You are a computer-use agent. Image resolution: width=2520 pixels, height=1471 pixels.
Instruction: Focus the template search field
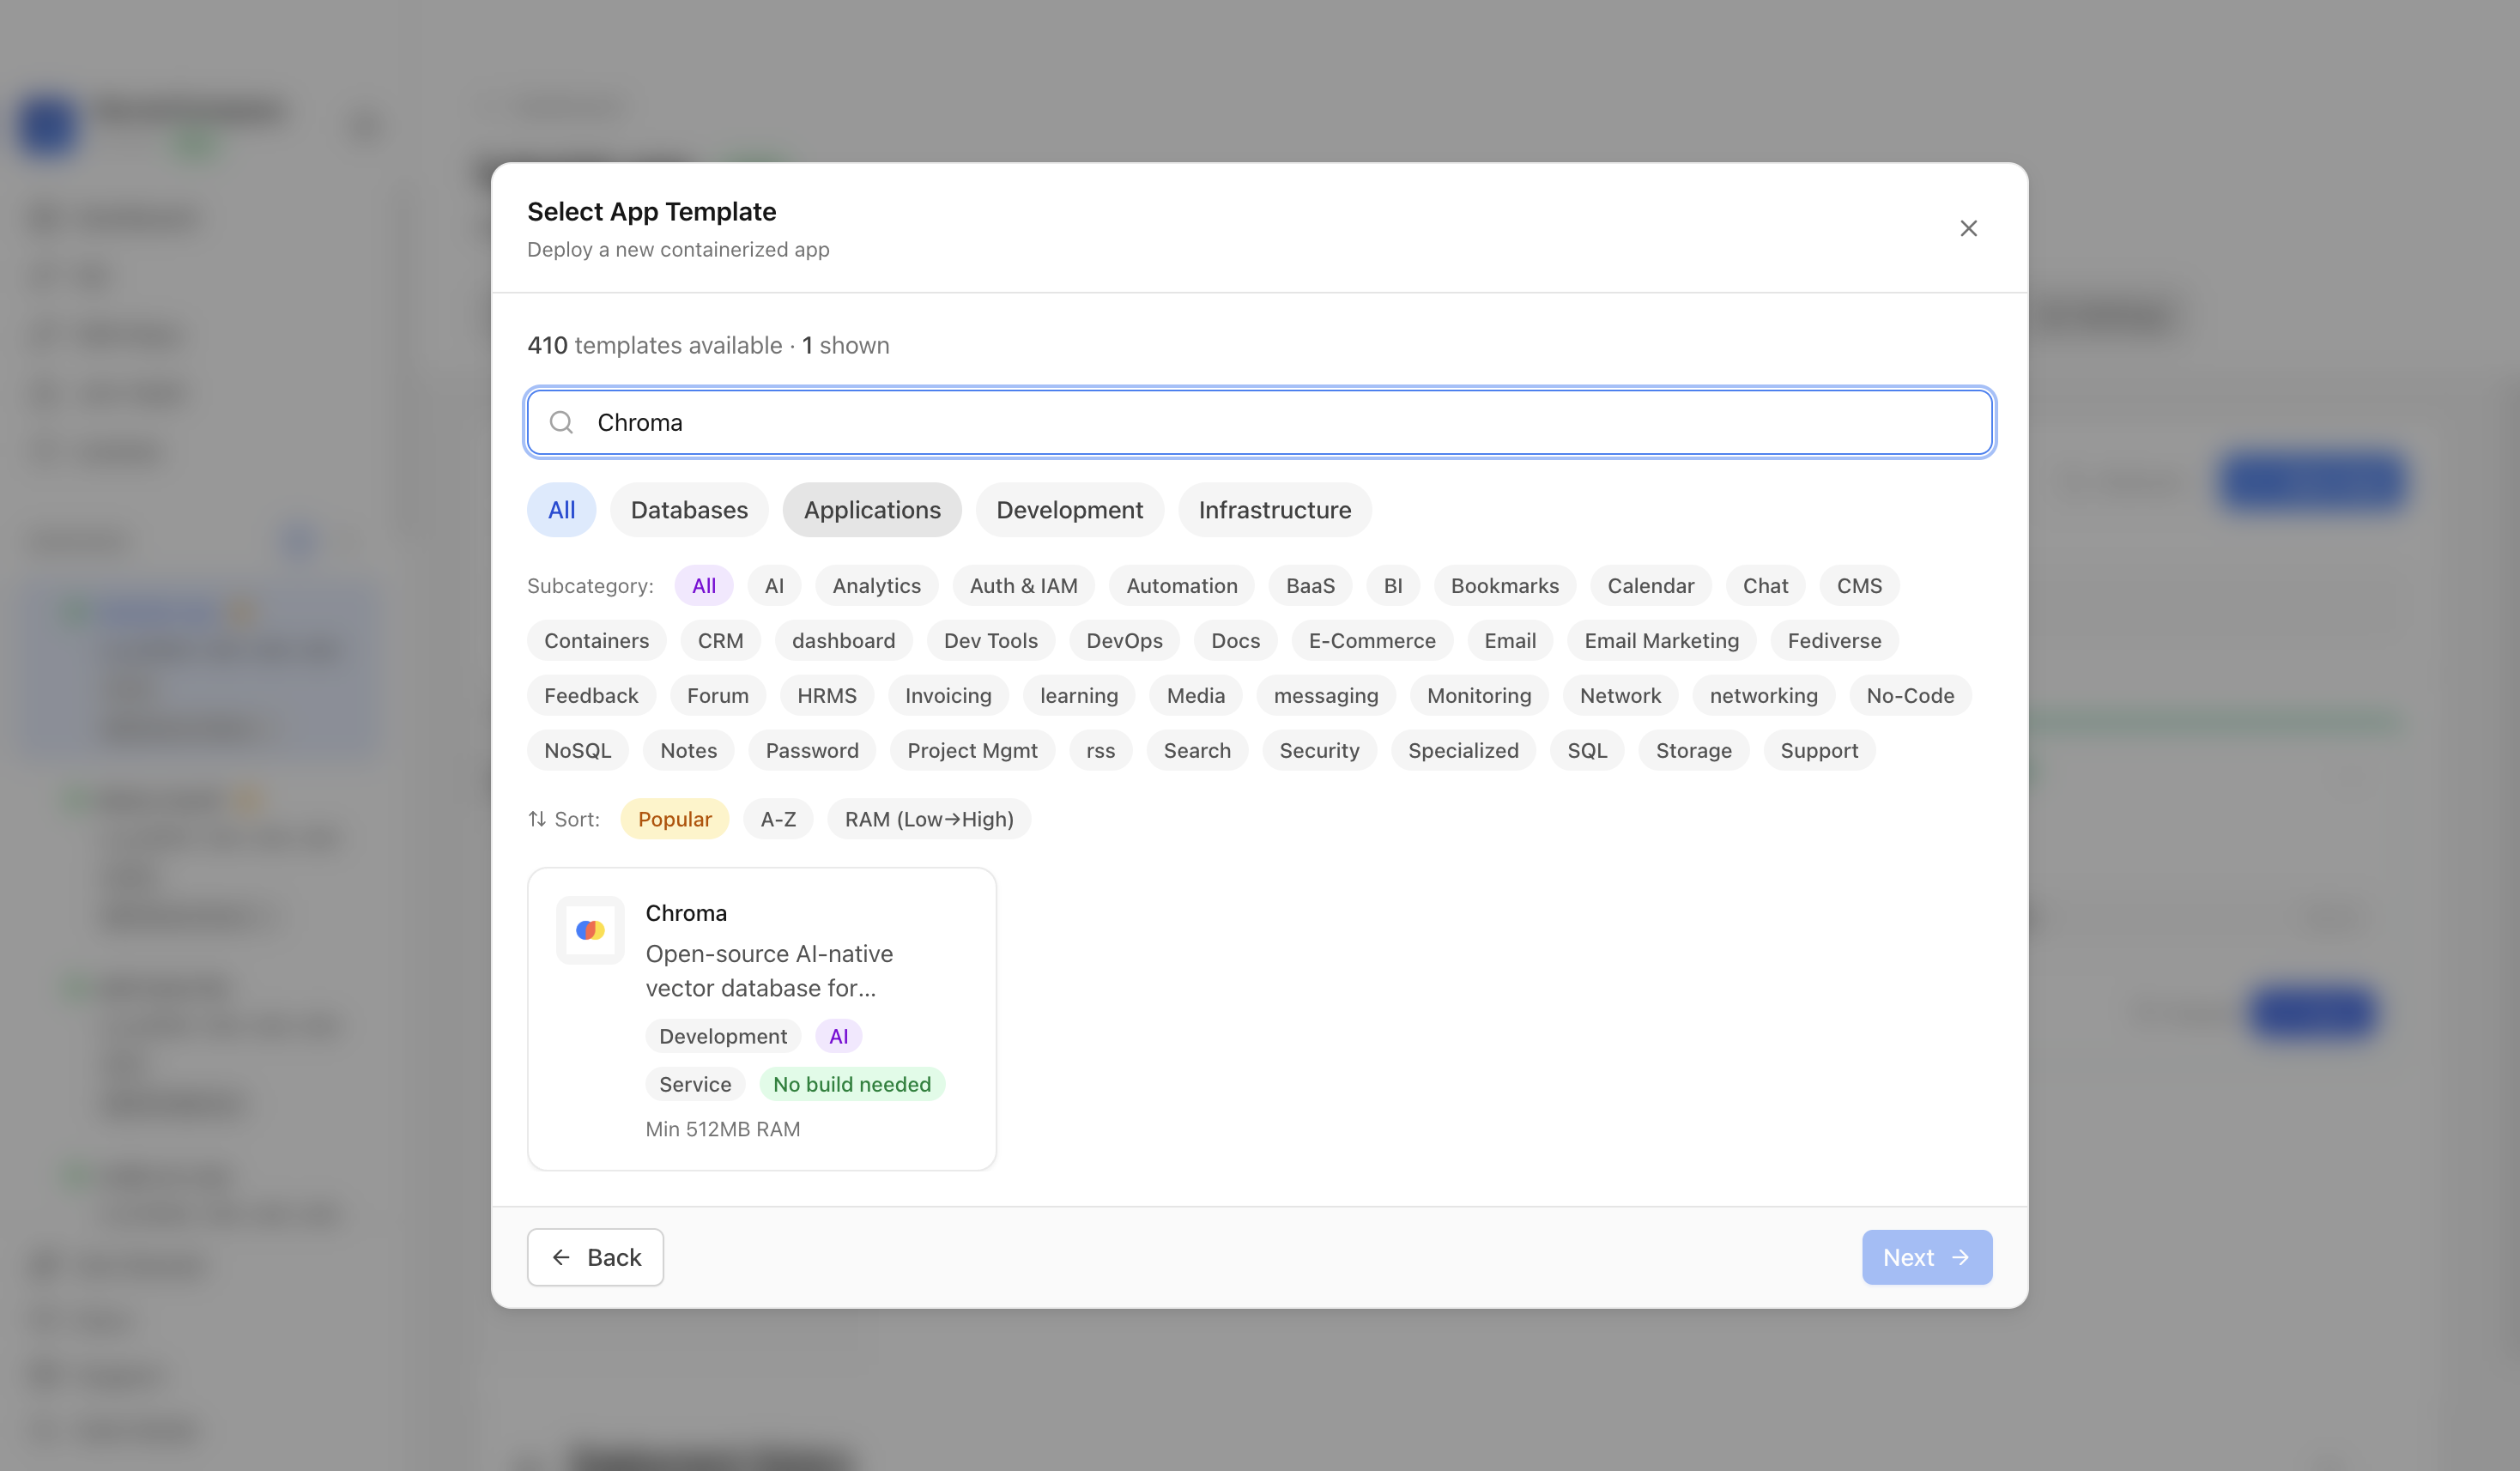(x=1260, y=422)
